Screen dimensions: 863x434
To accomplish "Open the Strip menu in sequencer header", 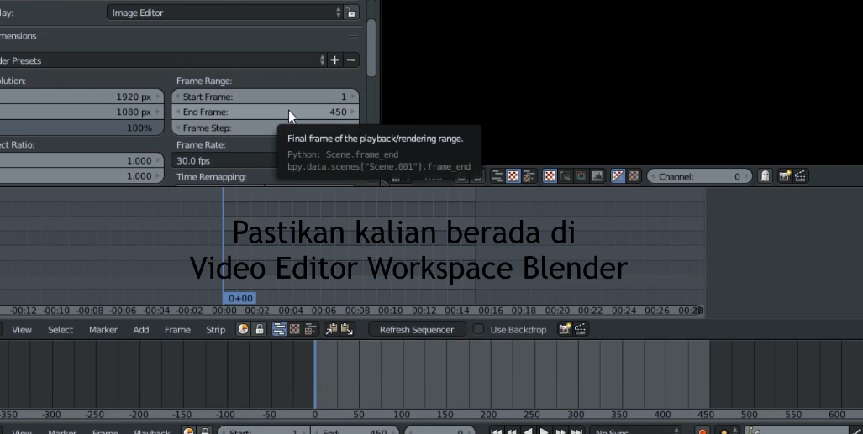I will tap(216, 330).
